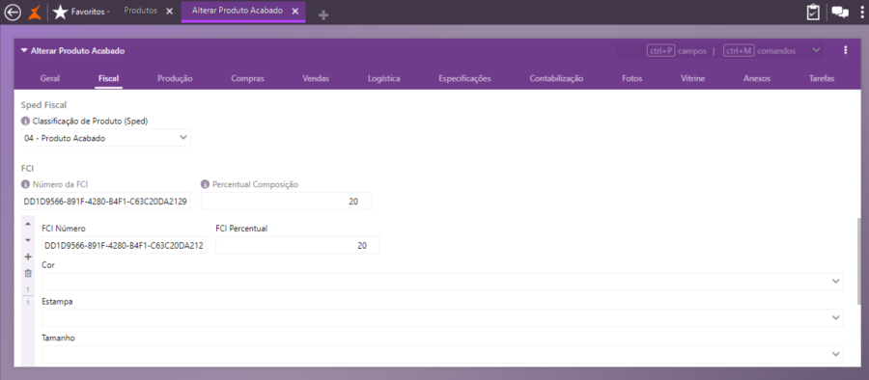
Task: Move FCI row down arrow
Action: click(28, 240)
